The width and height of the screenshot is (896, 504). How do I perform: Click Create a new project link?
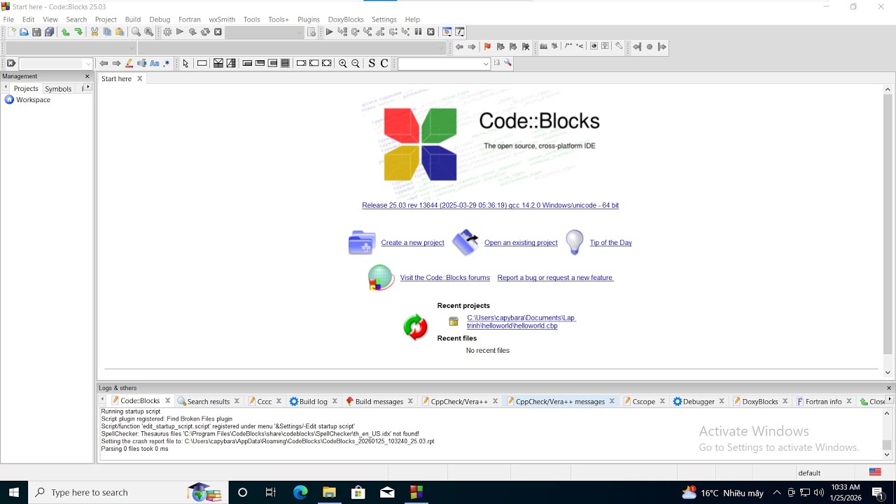tap(412, 243)
